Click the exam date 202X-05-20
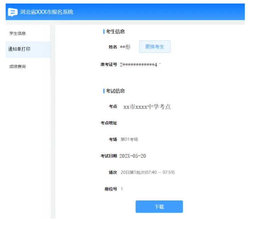Screen dimensions: 266x236 pyautogui.click(x=132, y=156)
